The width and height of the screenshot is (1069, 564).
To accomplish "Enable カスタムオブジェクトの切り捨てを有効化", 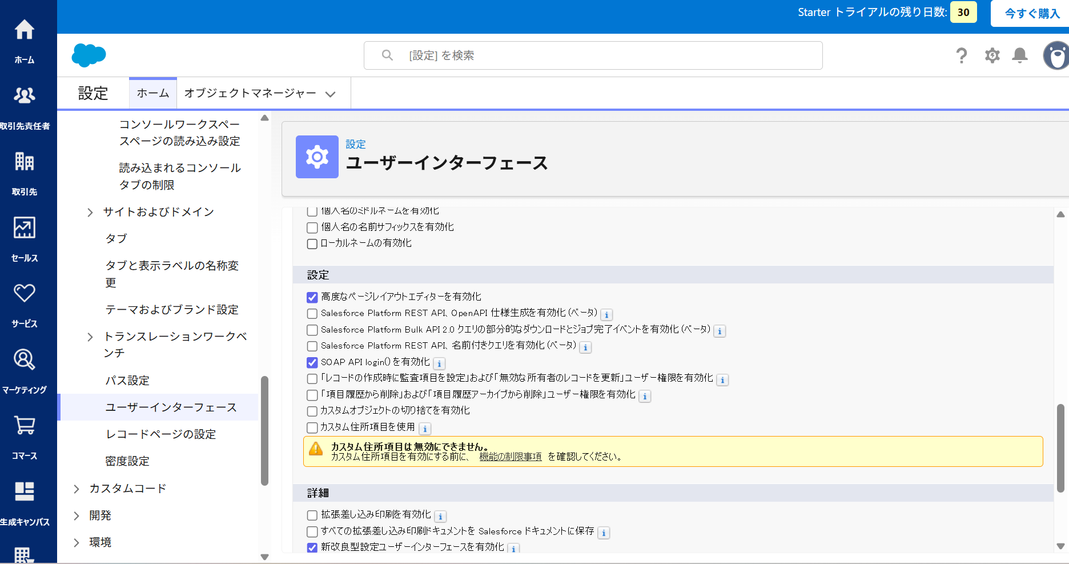I will click(312, 411).
